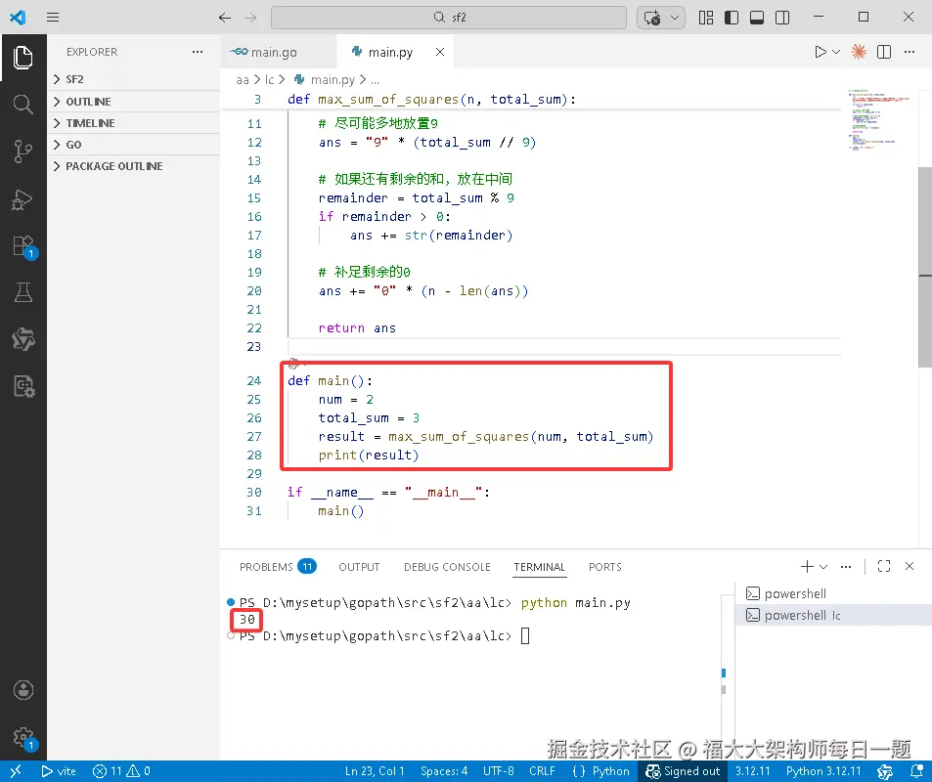Open the Extensions view
The height and width of the screenshot is (782, 932).
point(24,246)
